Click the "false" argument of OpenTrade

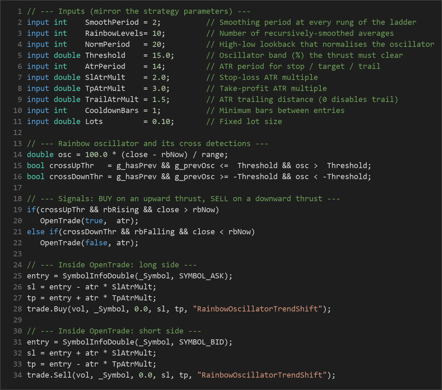pyautogui.click(x=96, y=243)
